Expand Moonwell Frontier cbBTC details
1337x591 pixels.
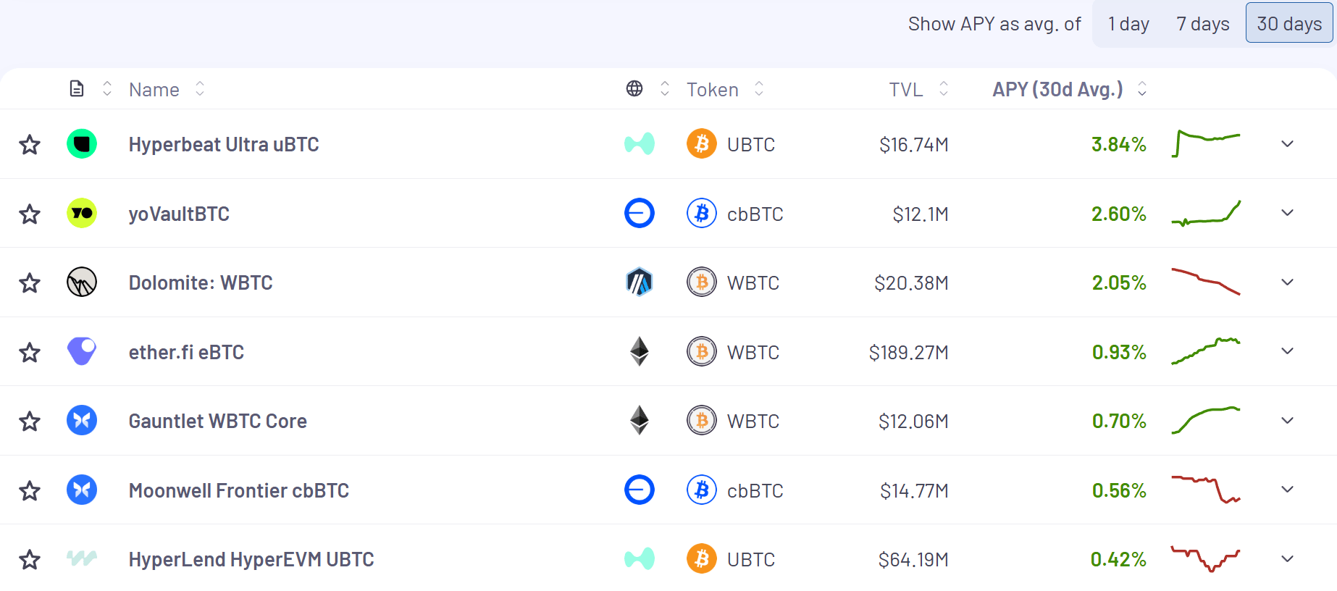coord(1287,490)
